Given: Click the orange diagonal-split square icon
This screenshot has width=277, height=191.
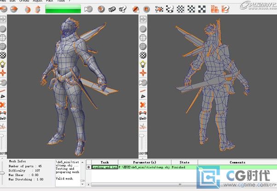Looking at the screenshot, I should click(136, 9).
